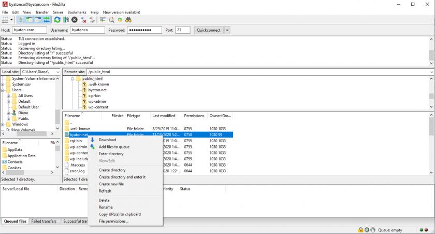Toggle message log display
Image resolution: width=435 pixels, height=234 pixels.
click(21, 20)
